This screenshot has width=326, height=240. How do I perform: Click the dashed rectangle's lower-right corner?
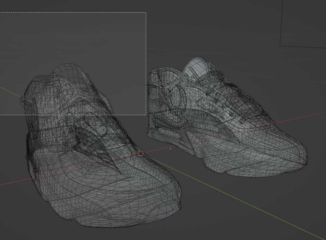146,114
